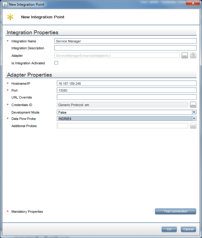The width and height of the screenshot is (202, 238).
Task: Click the Mandatory Properties label
Action: pyautogui.click(x=27, y=212)
